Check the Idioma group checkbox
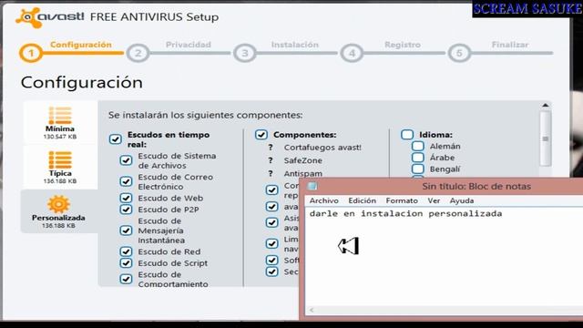This screenshot has width=583, height=328. [407, 135]
